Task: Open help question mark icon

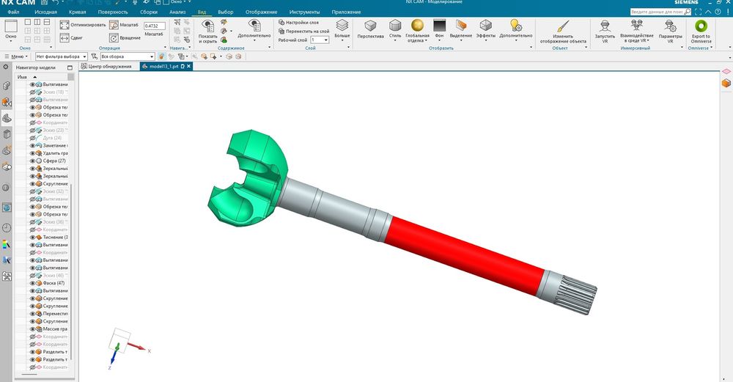Action: [x=718, y=12]
